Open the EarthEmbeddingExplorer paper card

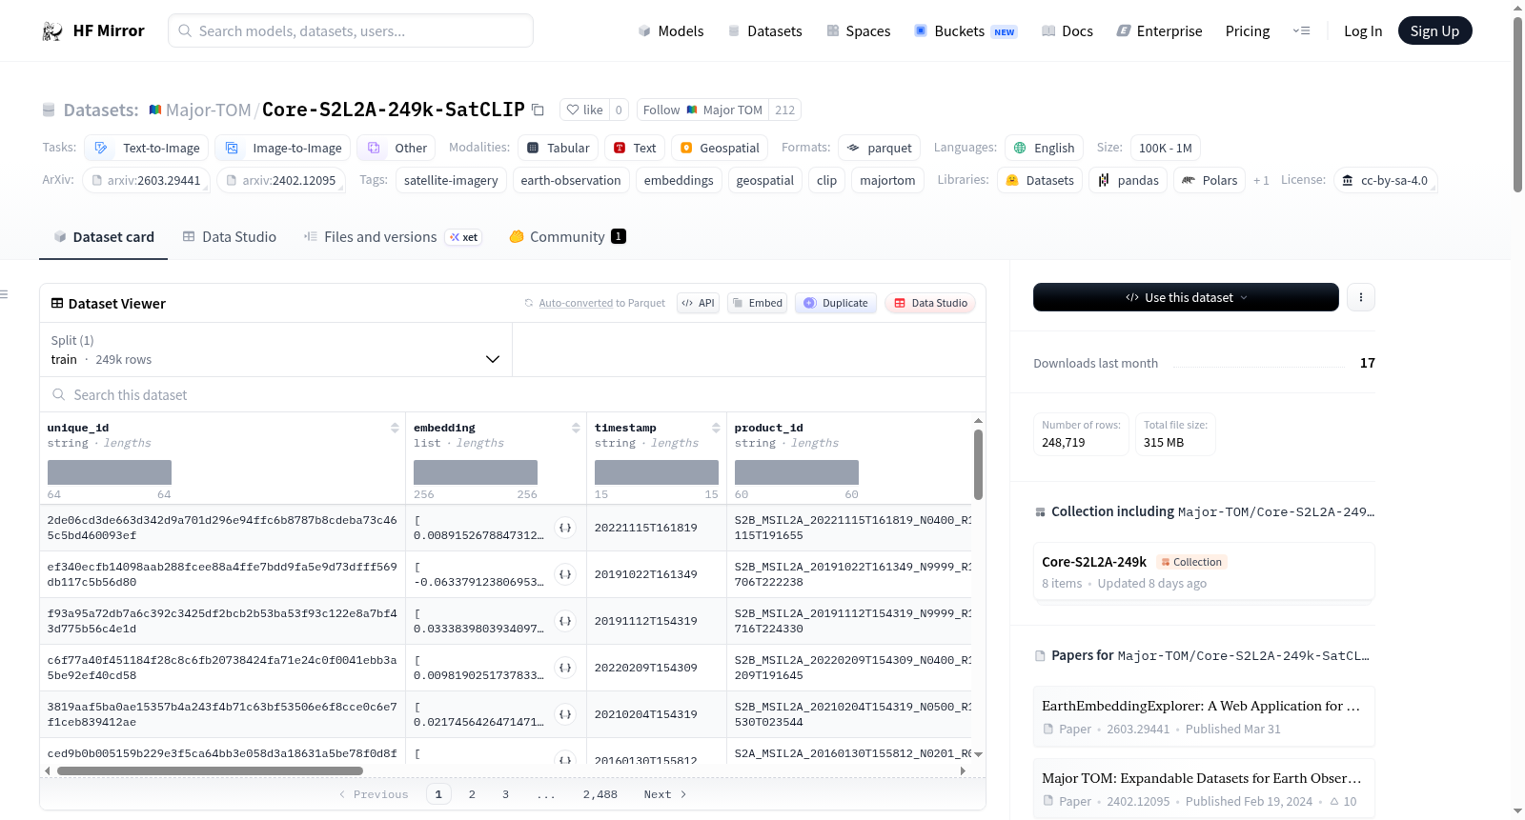(1204, 716)
